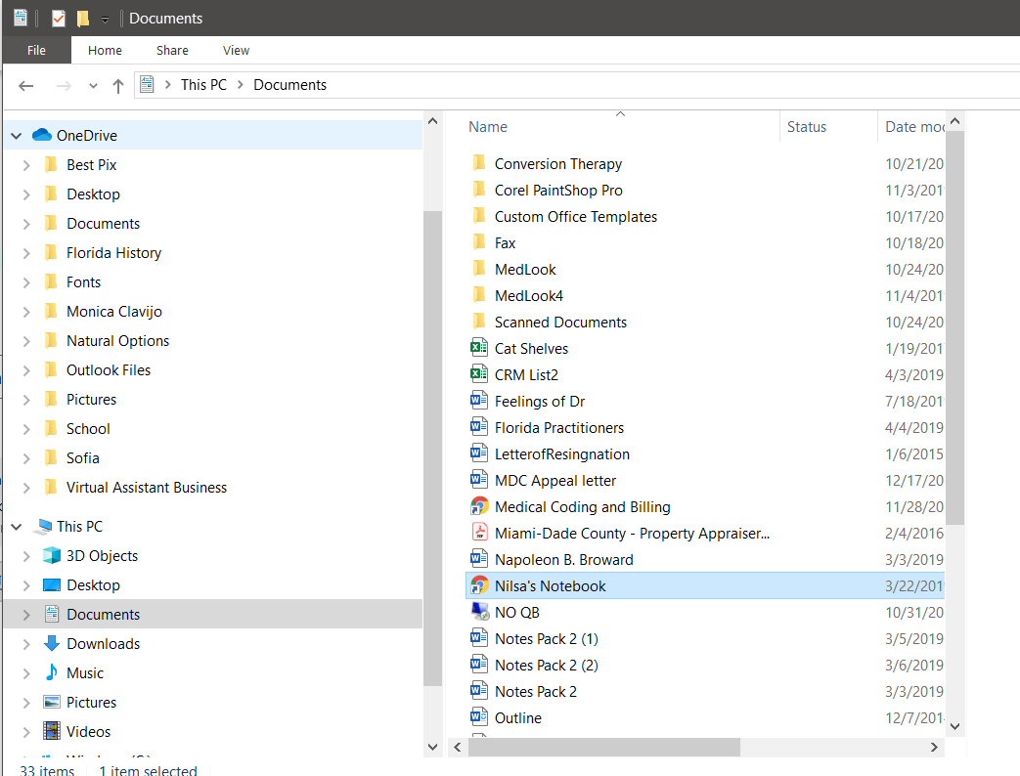The image size is (1020, 776).
Task: Click the file list scroll right arrow
Action: pyautogui.click(x=934, y=748)
